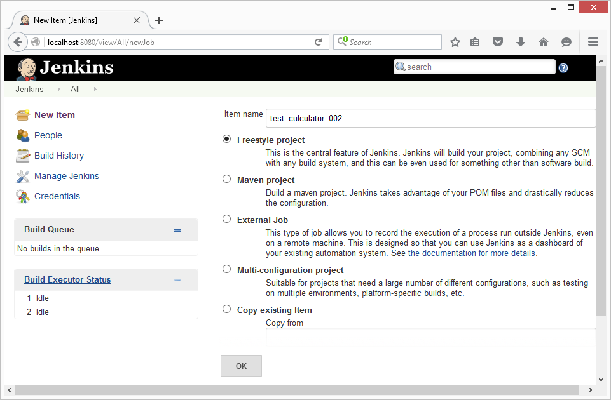Click executor row '2 Idle'
Image resolution: width=611 pixels, height=400 pixels.
38,312
